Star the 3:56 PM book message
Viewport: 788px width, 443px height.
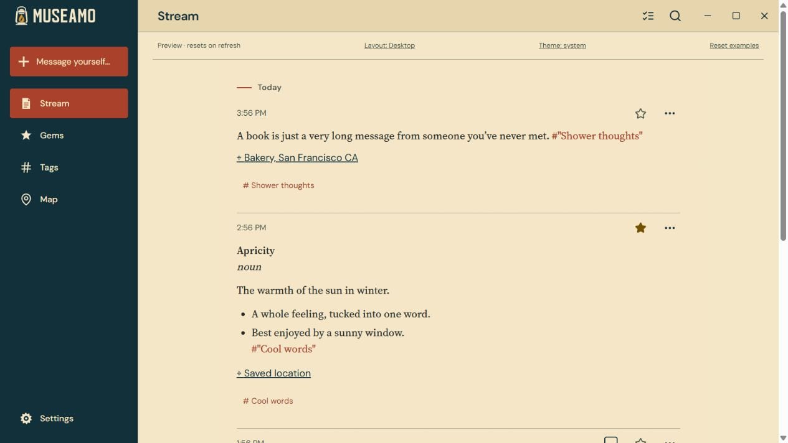coord(640,113)
